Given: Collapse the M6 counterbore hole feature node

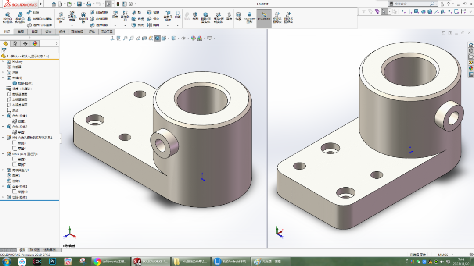Looking at the screenshot, I should 3,138.
